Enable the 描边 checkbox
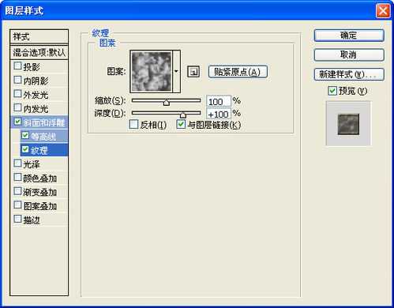 pos(17,219)
